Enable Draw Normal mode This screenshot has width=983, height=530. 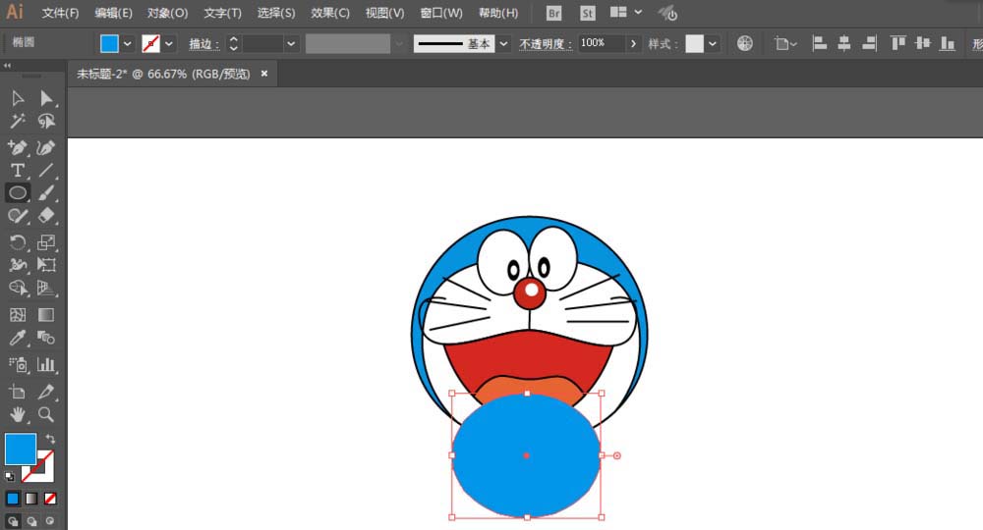pyautogui.click(x=13, y=520)
